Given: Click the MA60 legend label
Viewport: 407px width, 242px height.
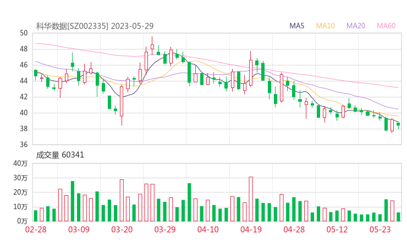Looking at the screenshot, I should pyautogui.click(x=386, y=26).
